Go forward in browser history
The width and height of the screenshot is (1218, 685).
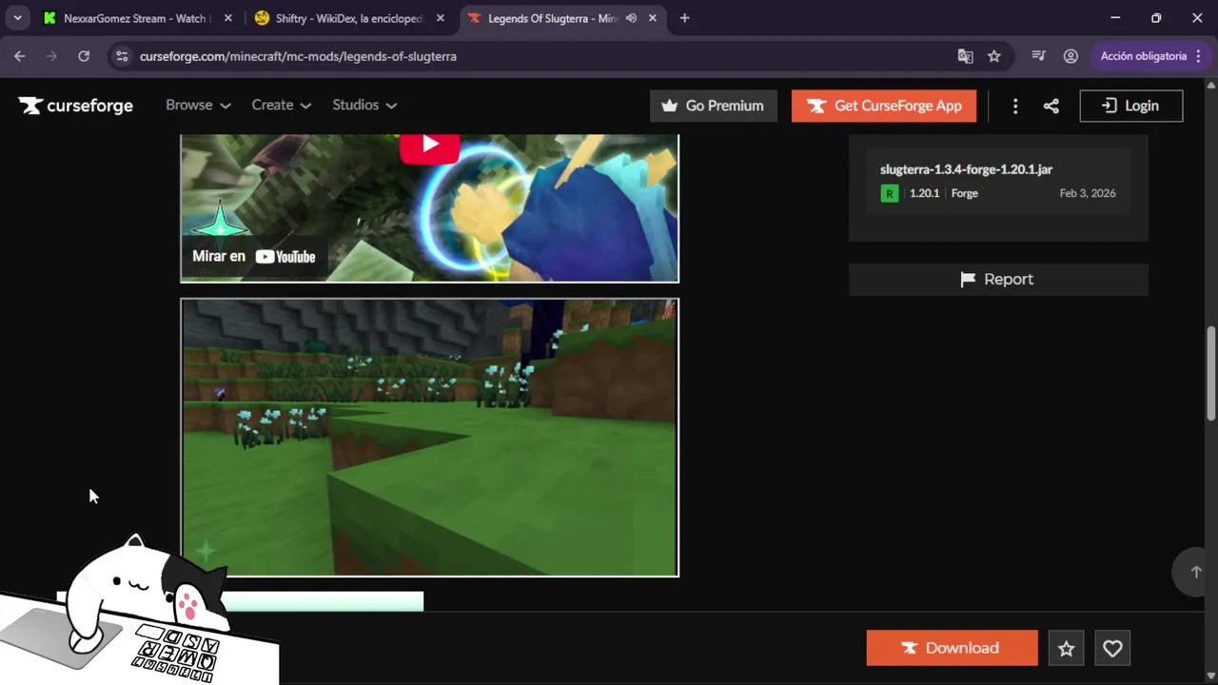51,56
